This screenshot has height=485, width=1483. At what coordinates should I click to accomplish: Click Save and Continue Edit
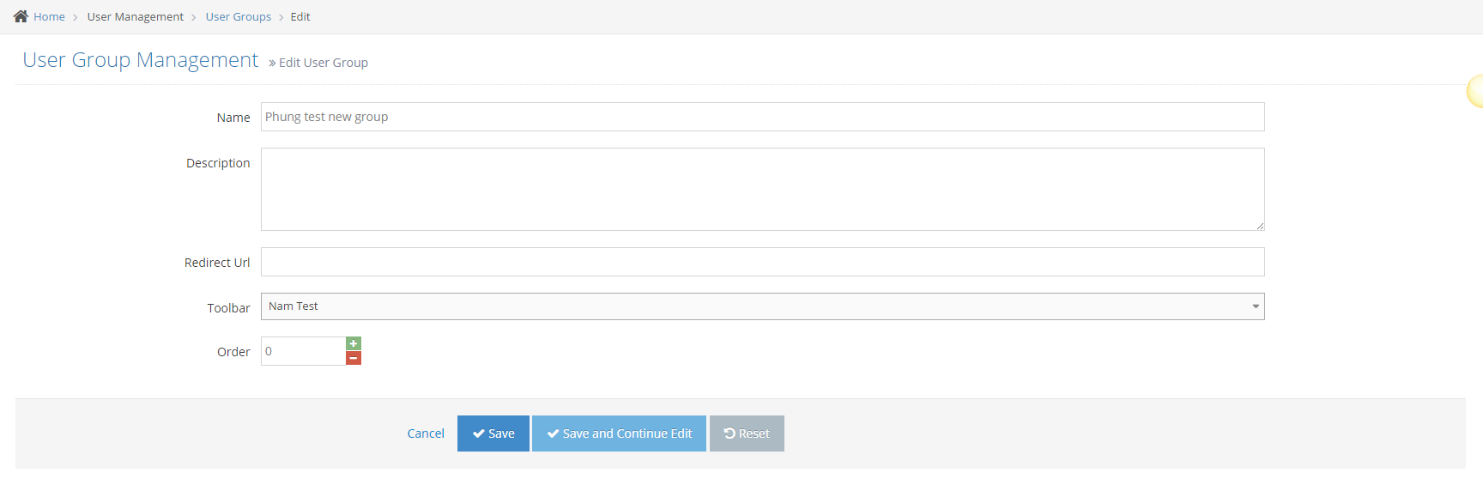(x=619, y=433)
